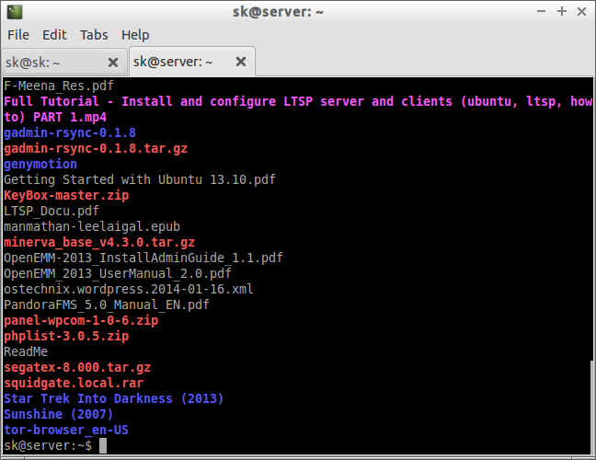Viewport: 596px width, 460px height.
Task: Click ostechnix.wordpress.2014-01-16.xml
Action: coord(129,289)
